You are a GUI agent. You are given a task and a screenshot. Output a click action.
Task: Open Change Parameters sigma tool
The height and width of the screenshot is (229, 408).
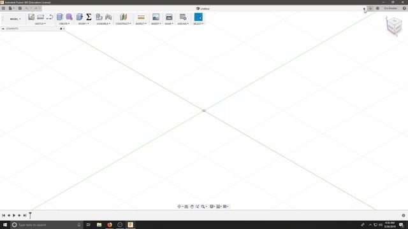pos(89,17)
